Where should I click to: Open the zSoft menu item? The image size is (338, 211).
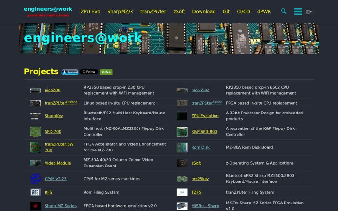(179, 11)
